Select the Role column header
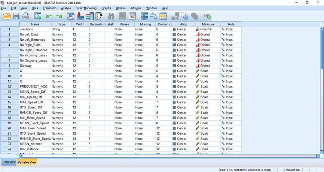This screenshot has height=172, width=324. pos(231,24)
